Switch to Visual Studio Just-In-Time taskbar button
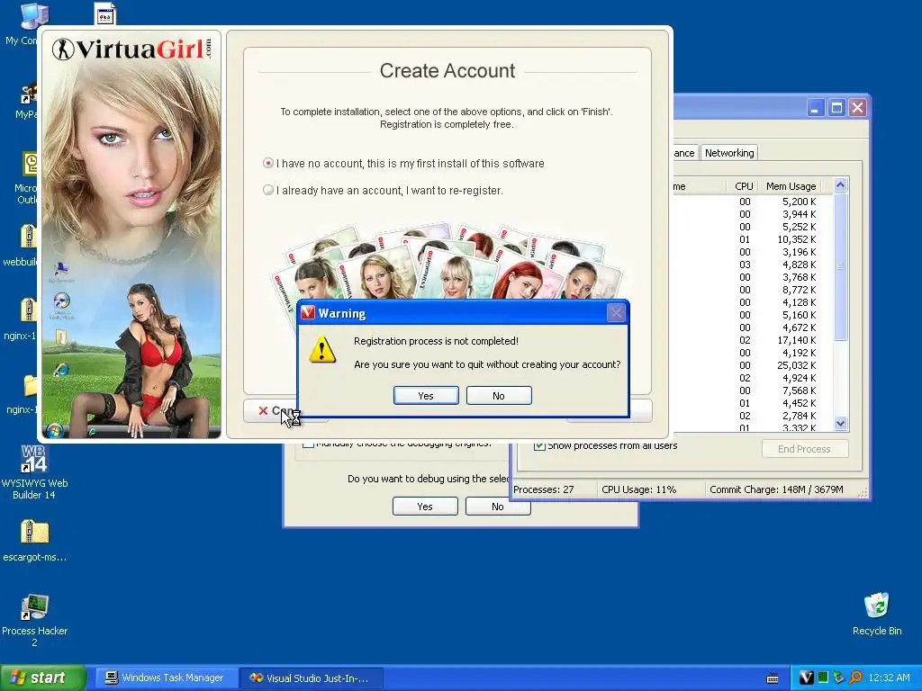 (311, 678)
